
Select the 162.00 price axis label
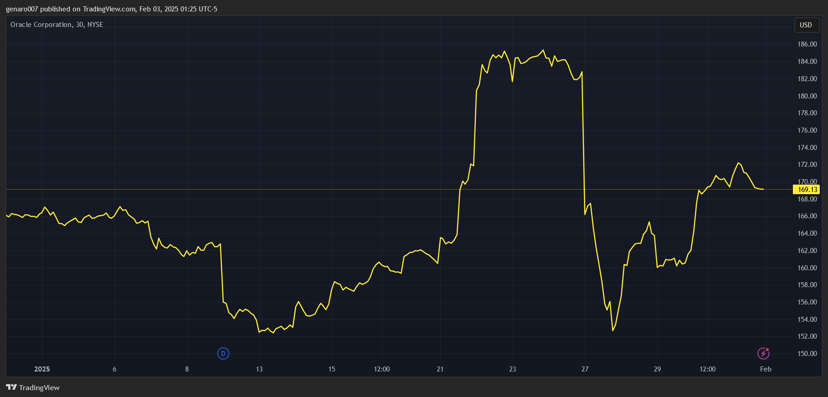click(807, 250)
